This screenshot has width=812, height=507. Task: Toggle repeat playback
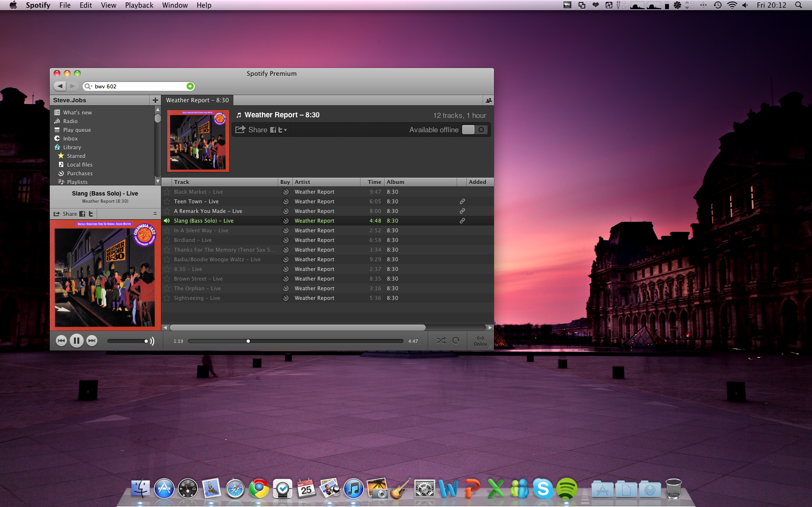[456, 340]
